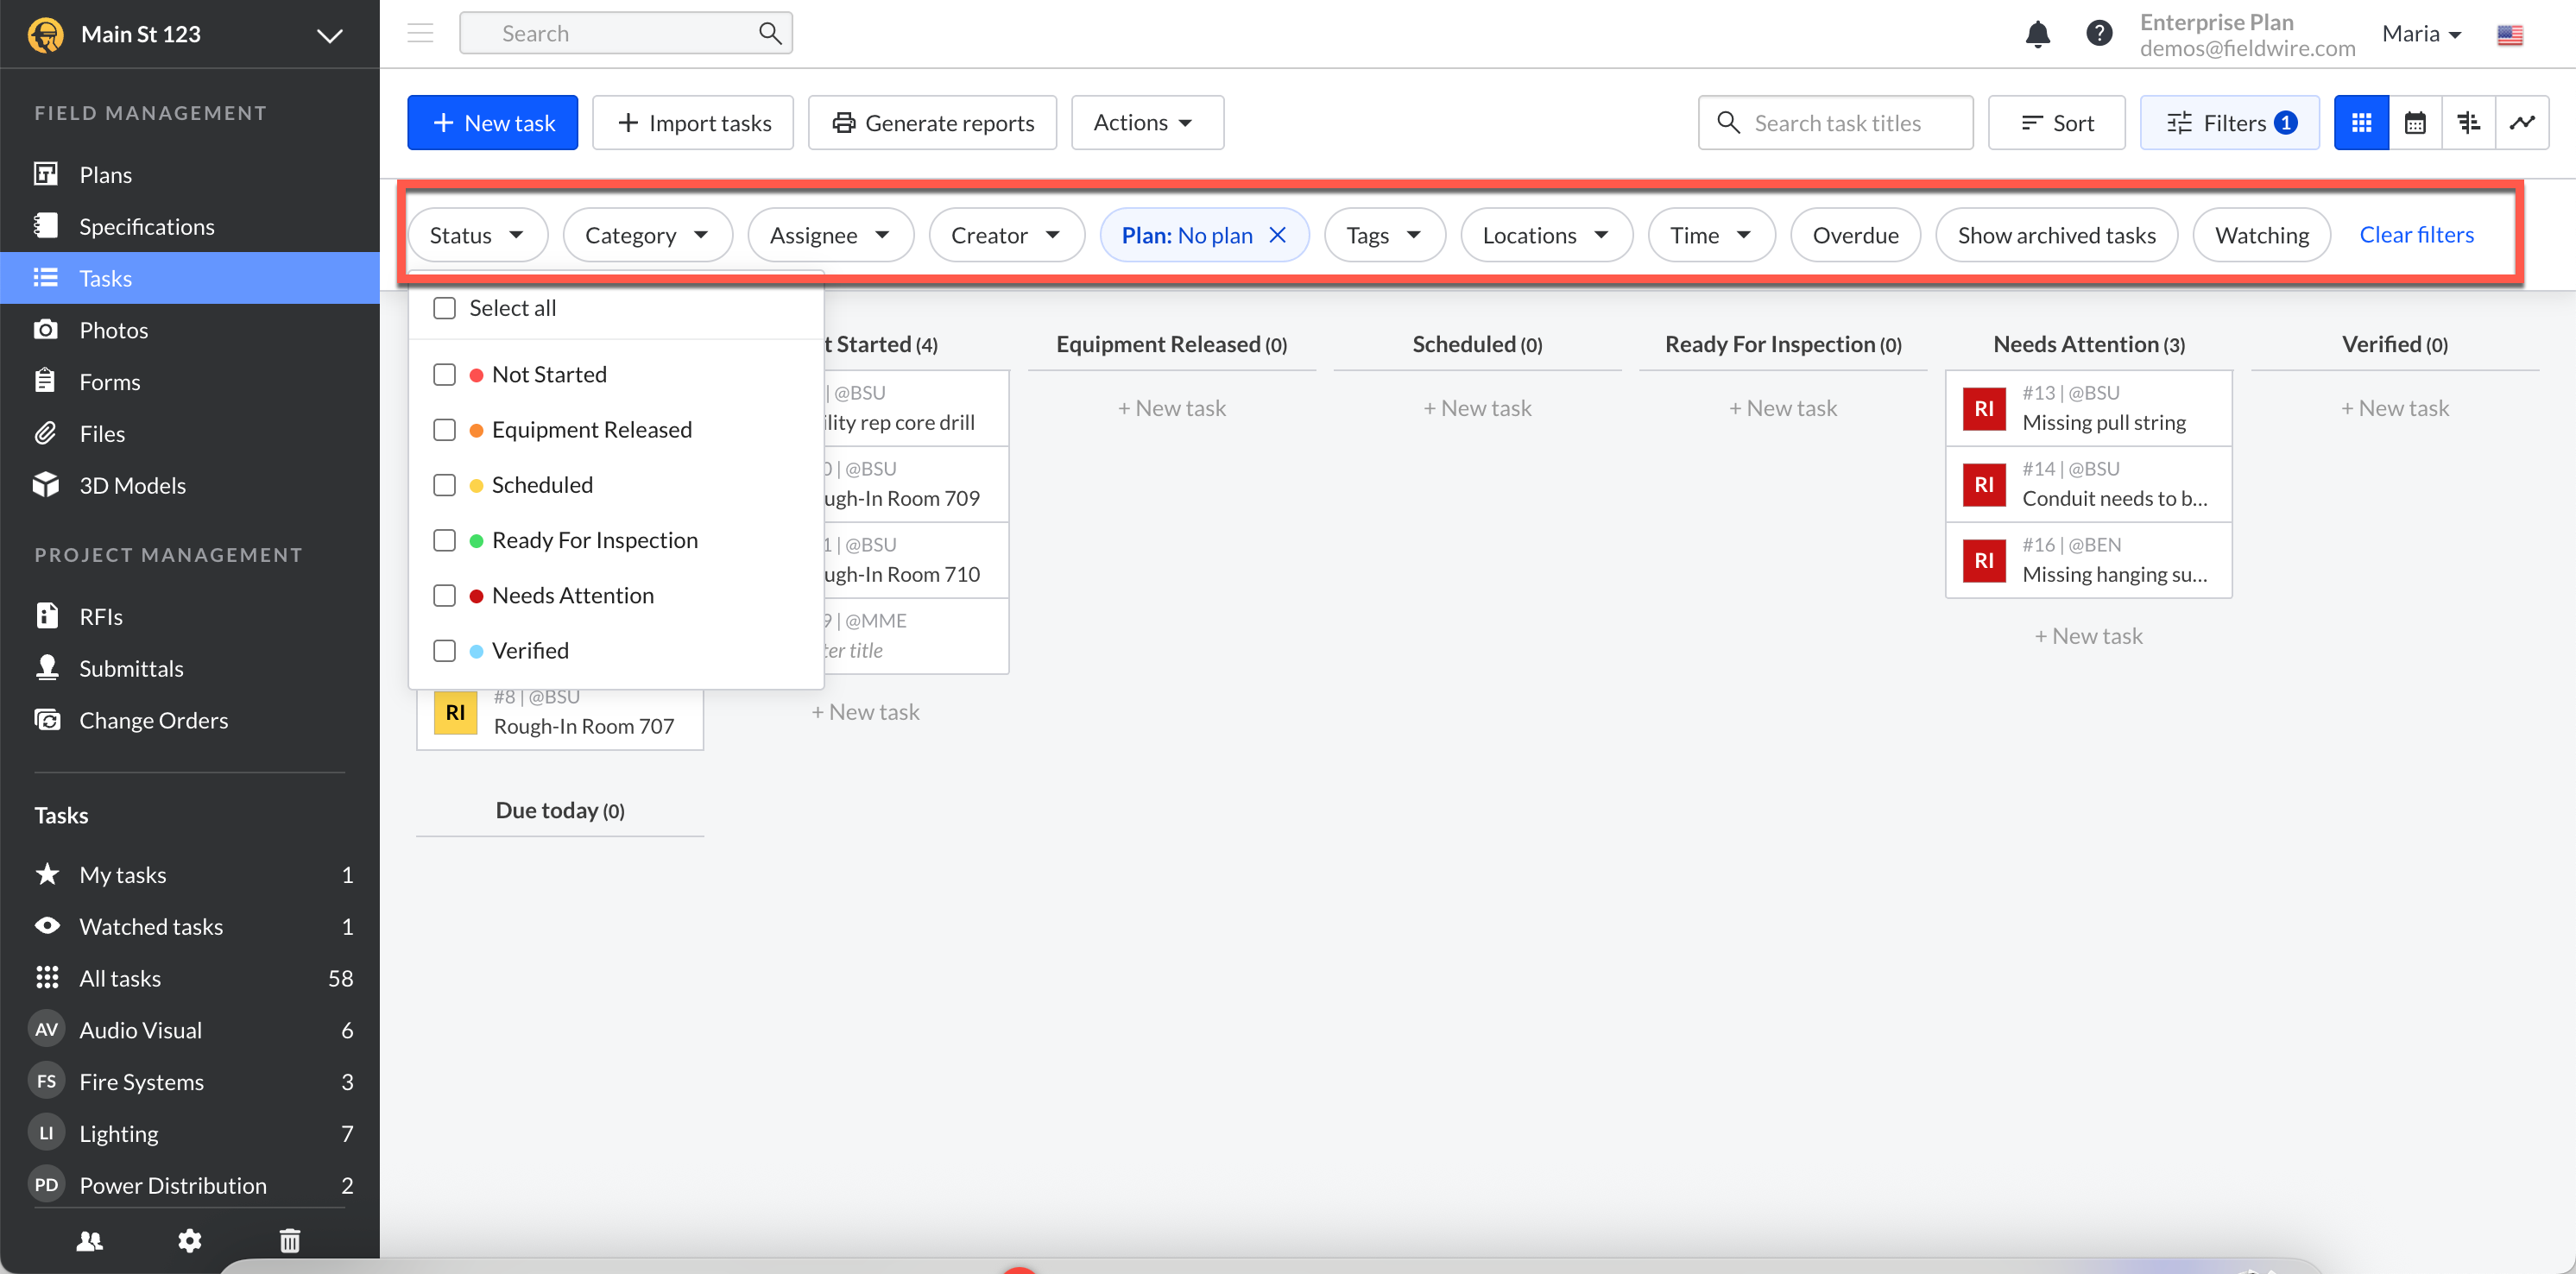Open the people icon in sidebar
Image resolution: width=2576 pixels, height=1274 pixels.
point(90,1240)
